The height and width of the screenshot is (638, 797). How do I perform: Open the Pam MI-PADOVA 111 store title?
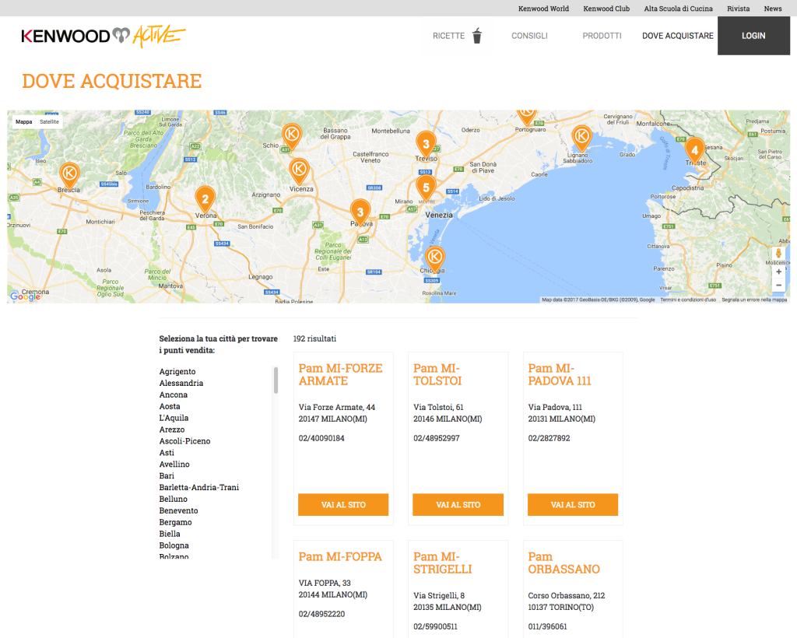tap(560, 374)
